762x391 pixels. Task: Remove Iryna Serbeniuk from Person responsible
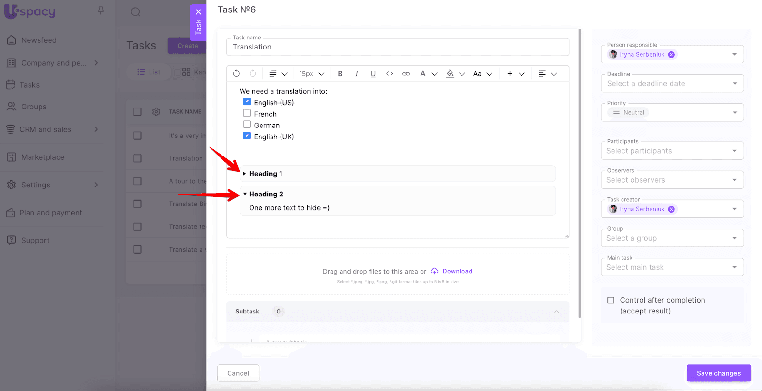click(671, 55)
